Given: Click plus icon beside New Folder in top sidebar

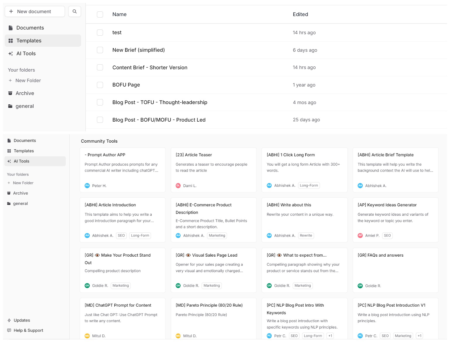Looking at the screenshot, I should coord(10,80).
